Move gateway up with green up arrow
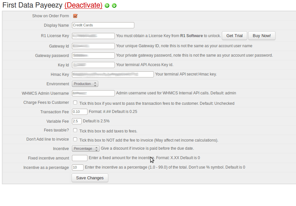Viewport: 296px width, 206px height. (x=107, y=6)
